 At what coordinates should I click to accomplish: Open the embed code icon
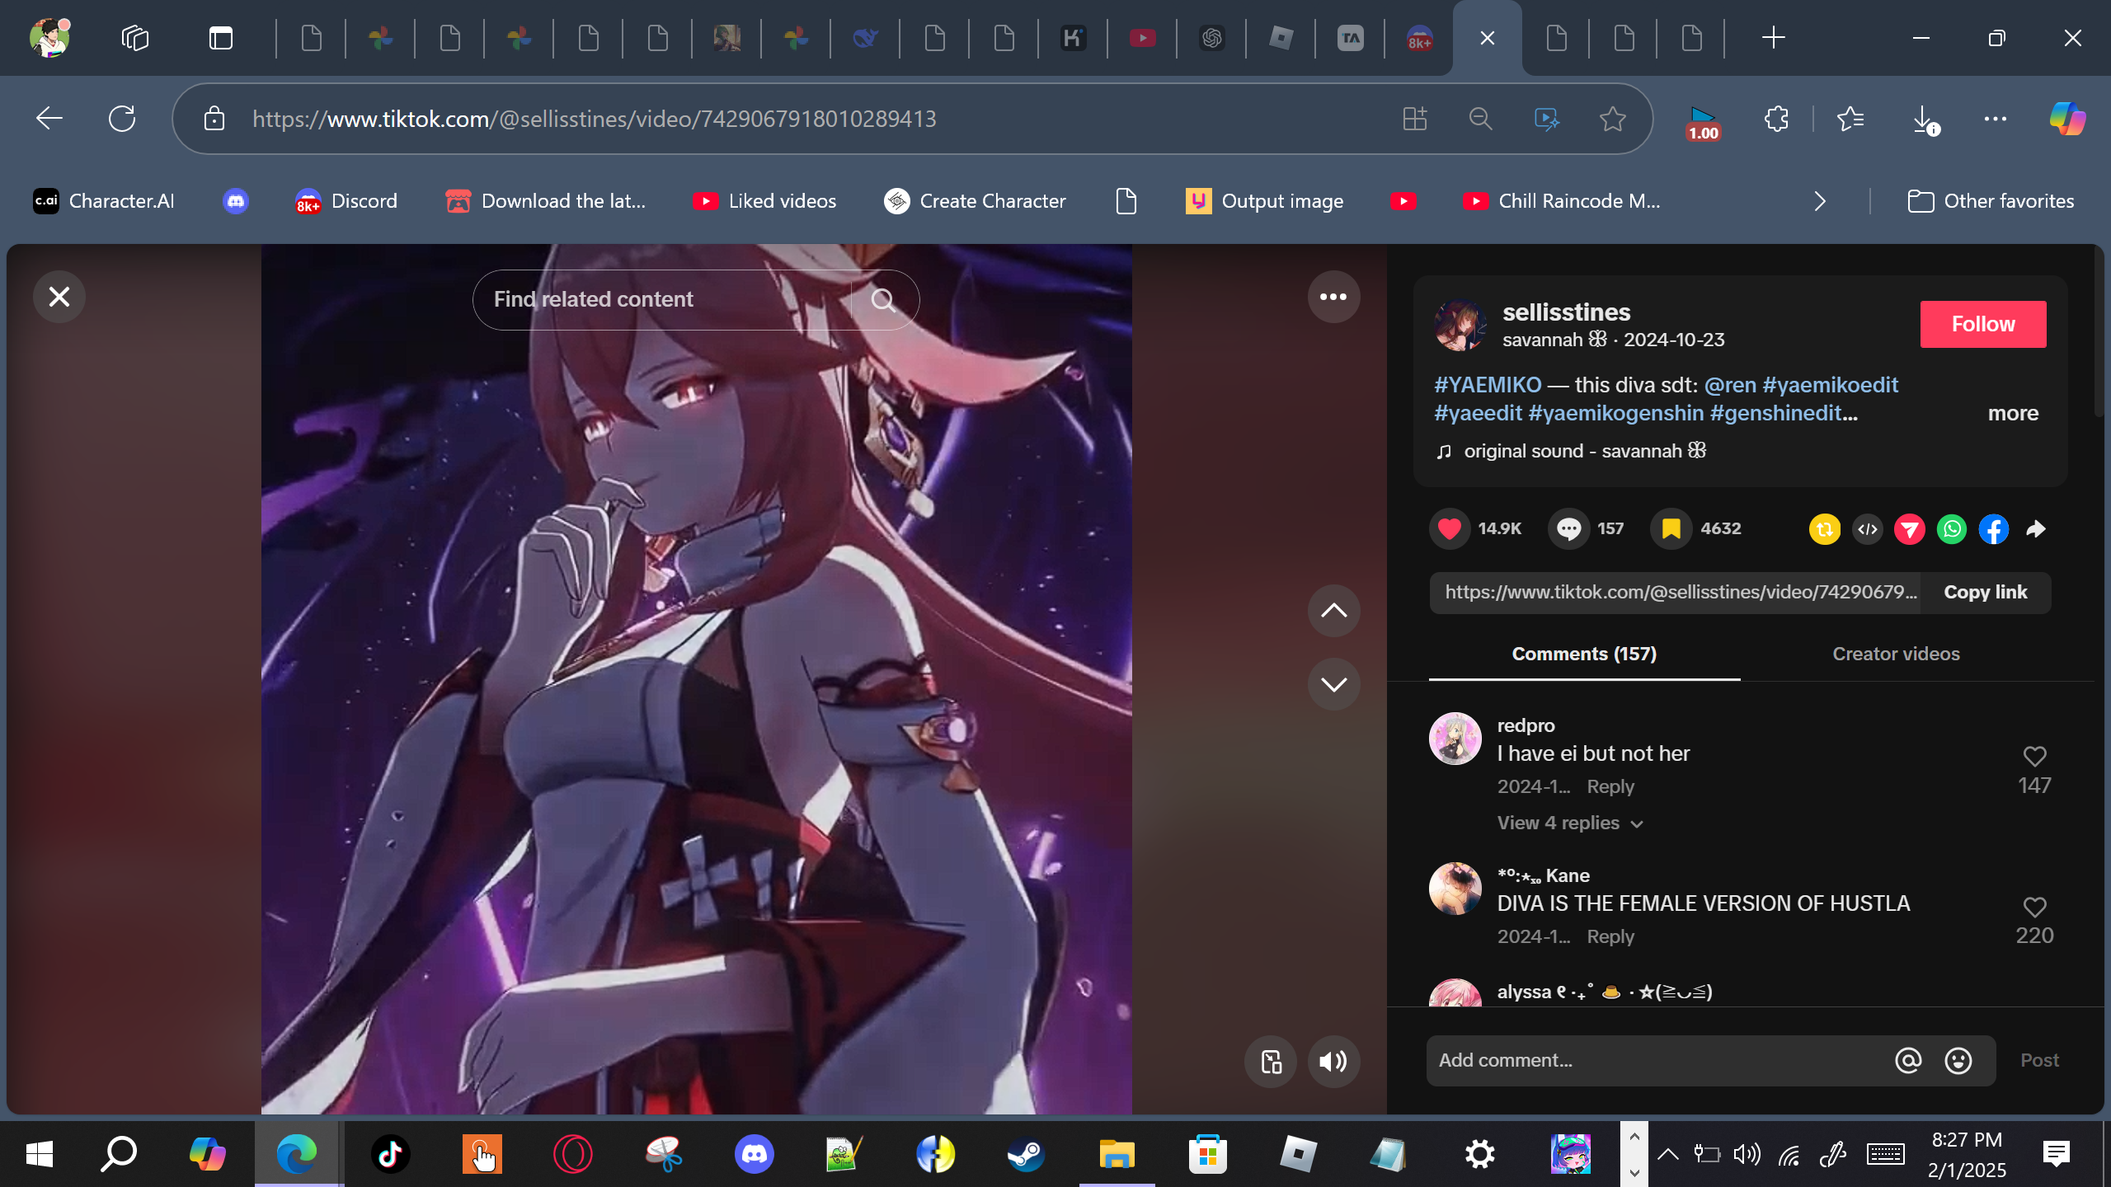coord(1867,529)
